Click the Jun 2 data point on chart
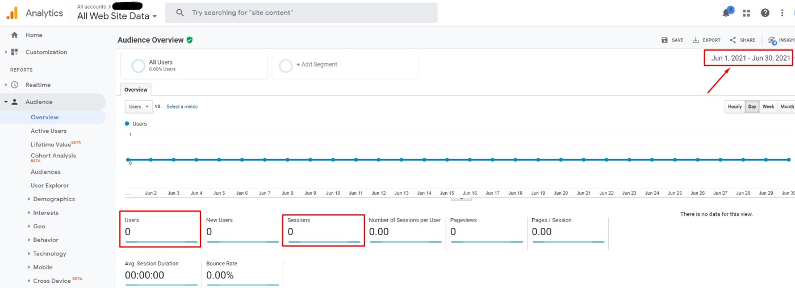The height and width of the screenshot is (288, 795). [x=150, y=160]
